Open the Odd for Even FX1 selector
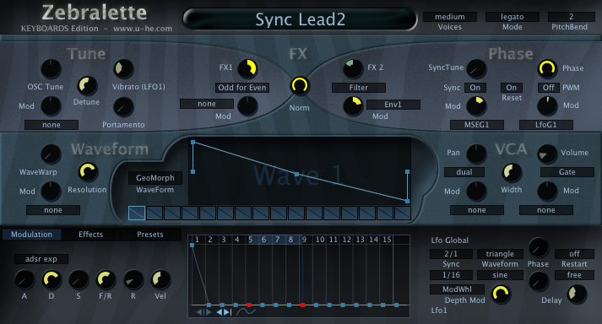This screenshot has height=324, width=602. point(241,88)
